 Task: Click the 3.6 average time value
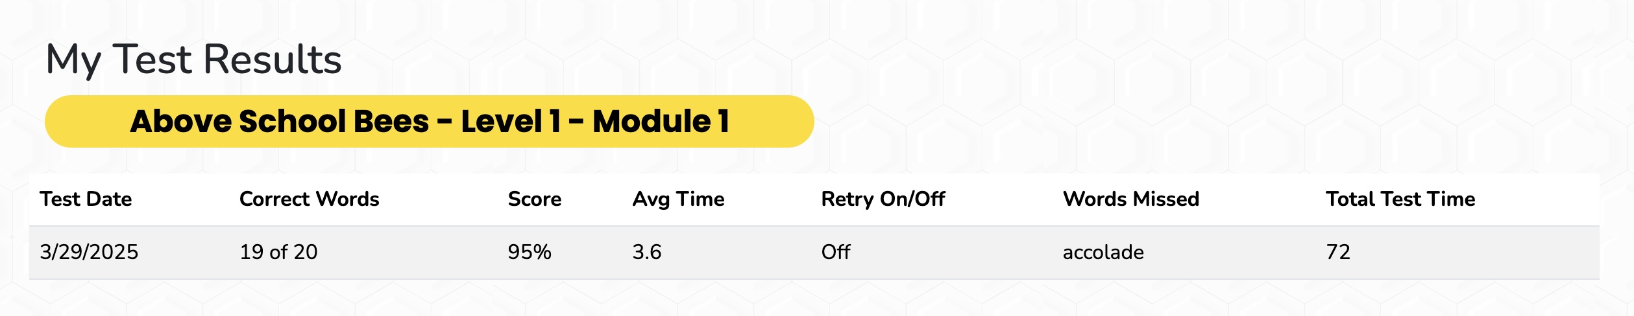(647, 252)
